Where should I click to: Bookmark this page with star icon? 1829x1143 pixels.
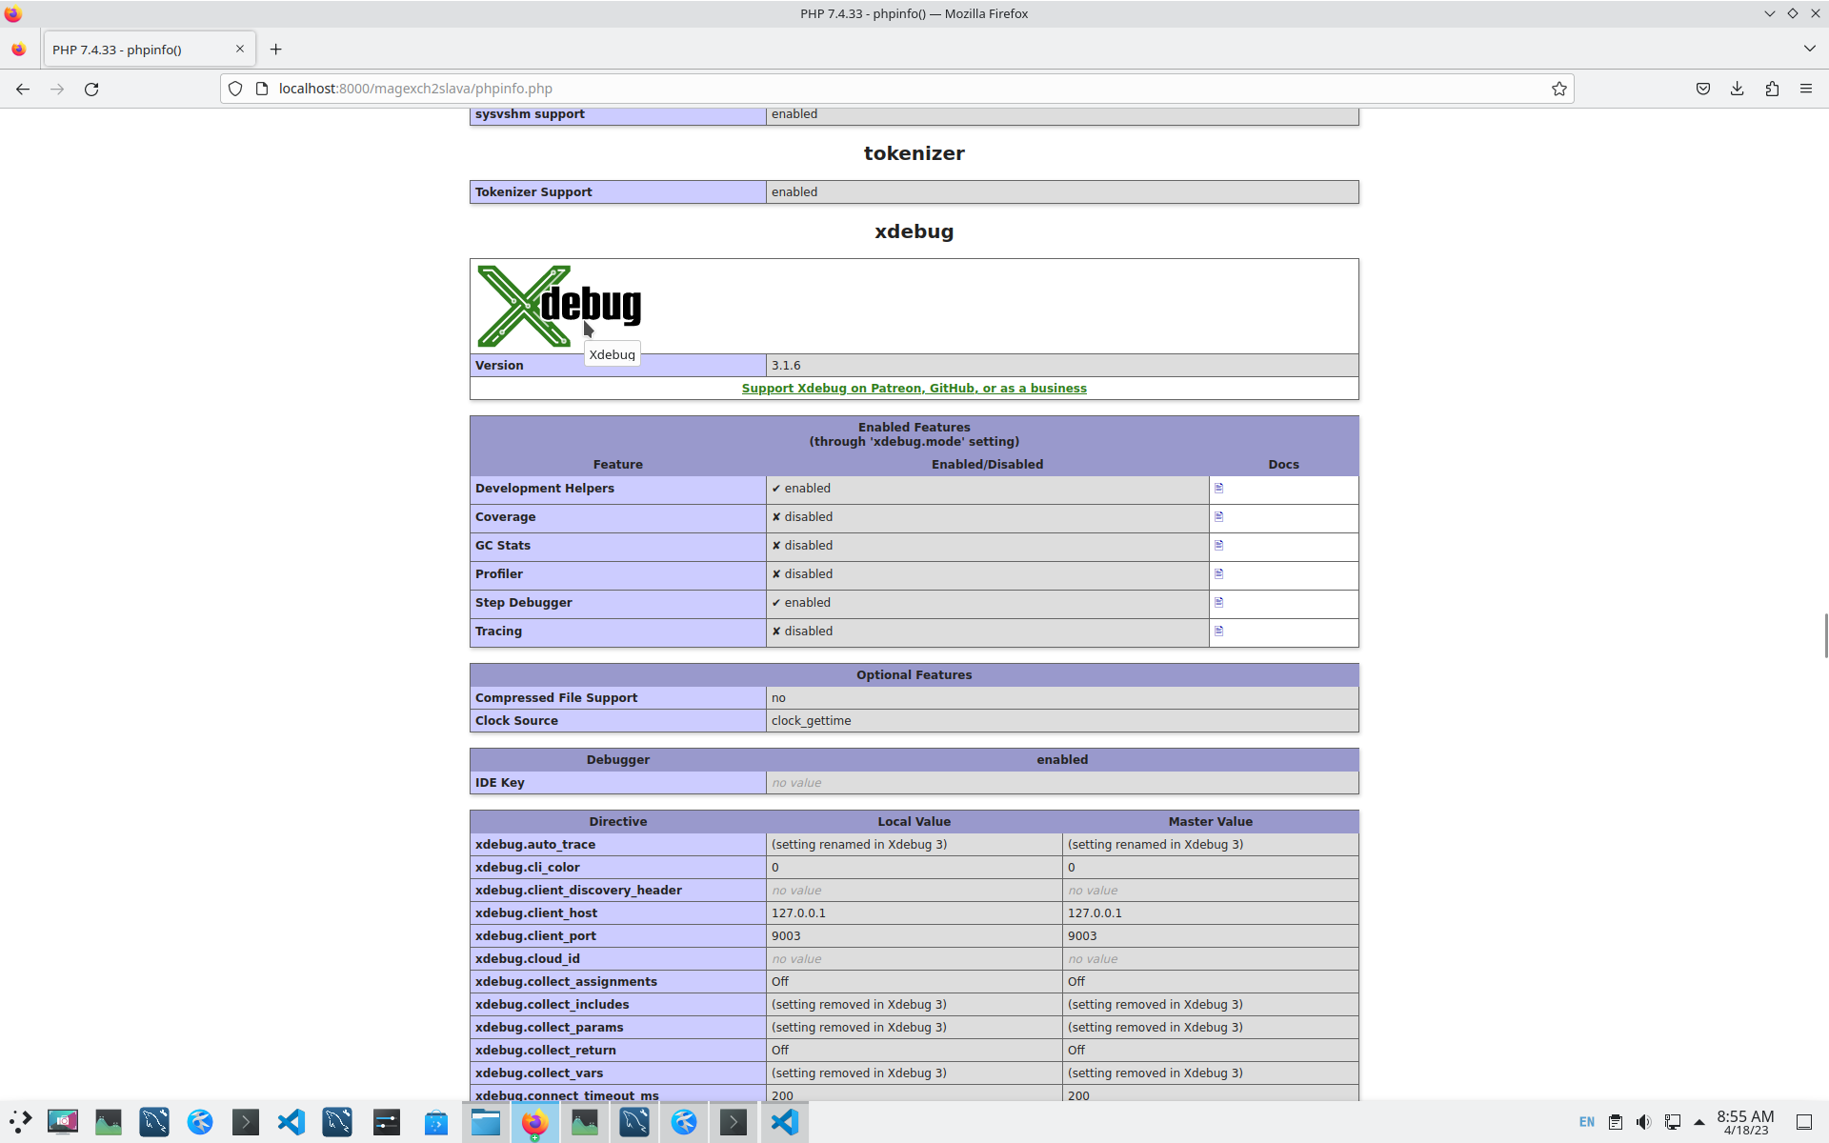[x=1558, y=89]
